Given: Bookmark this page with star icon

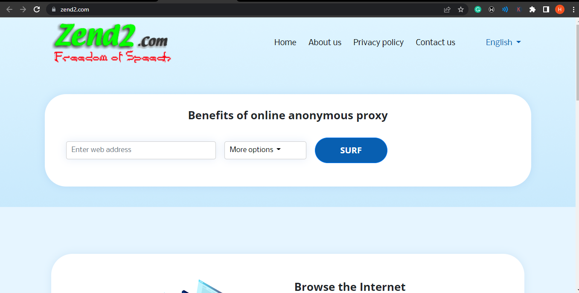Looking at the screenshot, I should [461, 9].
